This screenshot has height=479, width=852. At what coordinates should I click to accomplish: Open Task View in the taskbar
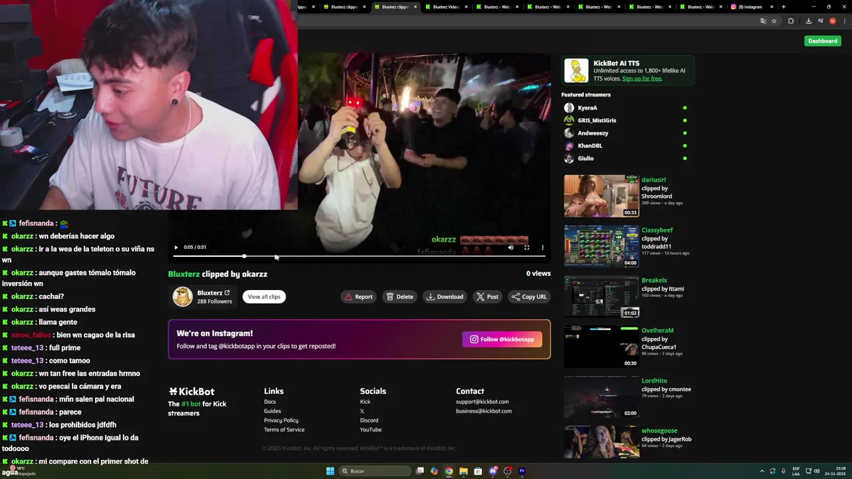(420, 471)
